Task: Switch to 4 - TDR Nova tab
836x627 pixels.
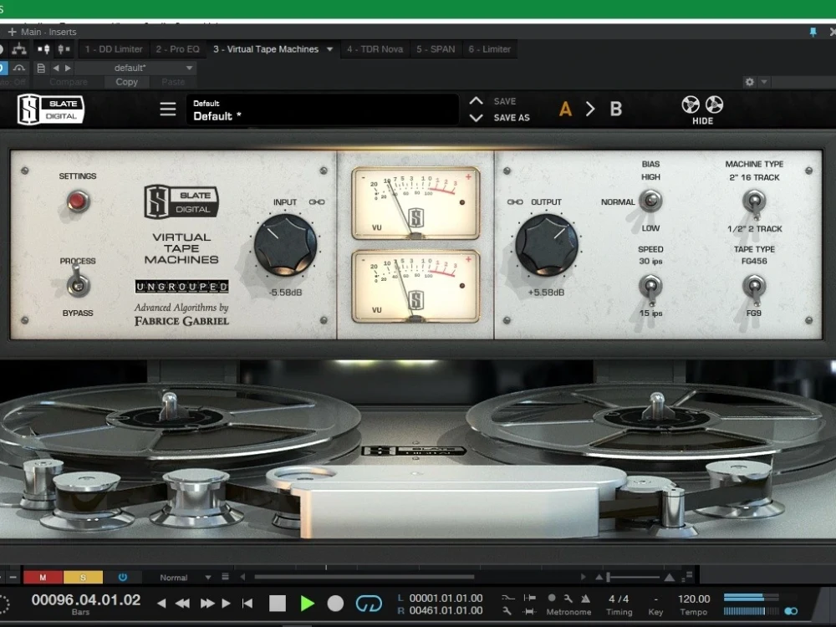Action: click(x=375, y=49)
